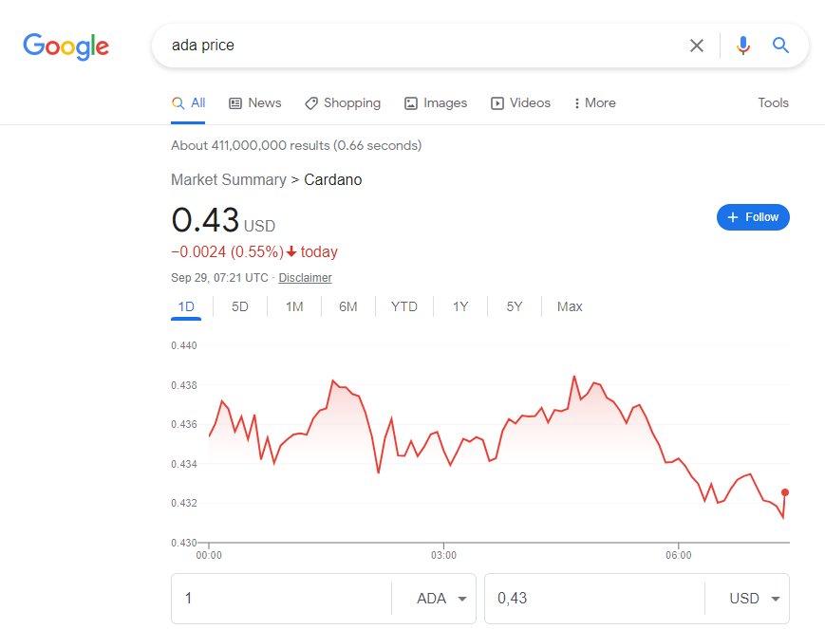This screenshot has height=629, width=825.
Task: Click the 'Sep 29, 07:21 UTC' timestamp
Action: [x=219, y=278]
